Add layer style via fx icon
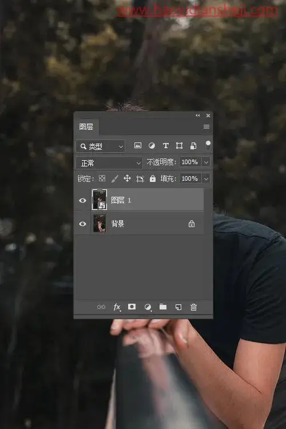 pyautogui.click(x=117, y=307)
